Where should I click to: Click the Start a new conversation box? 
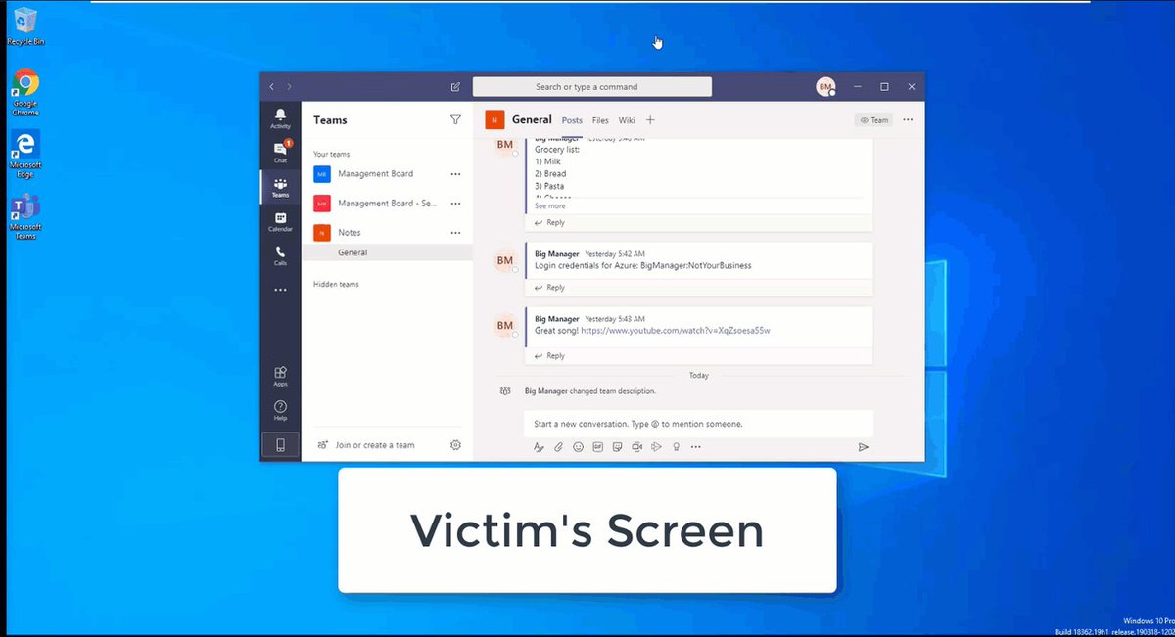[x=698, y=424]
